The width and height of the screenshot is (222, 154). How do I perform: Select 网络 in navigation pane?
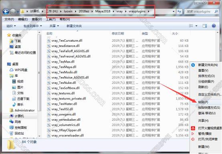[x=15, y=122]
